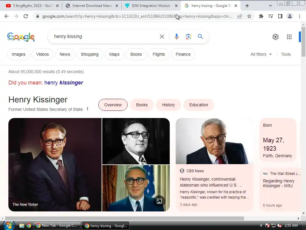Screen dimensions: 306x230
Task: Switch to the IDM Integration Module tab
Action: tap(151, 6)
